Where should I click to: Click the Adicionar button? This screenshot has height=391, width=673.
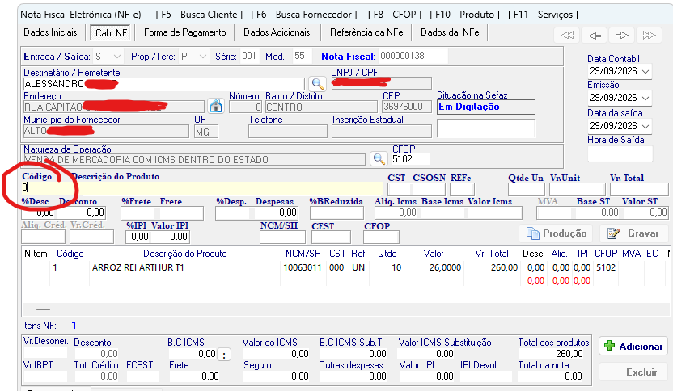click(633, 346)
